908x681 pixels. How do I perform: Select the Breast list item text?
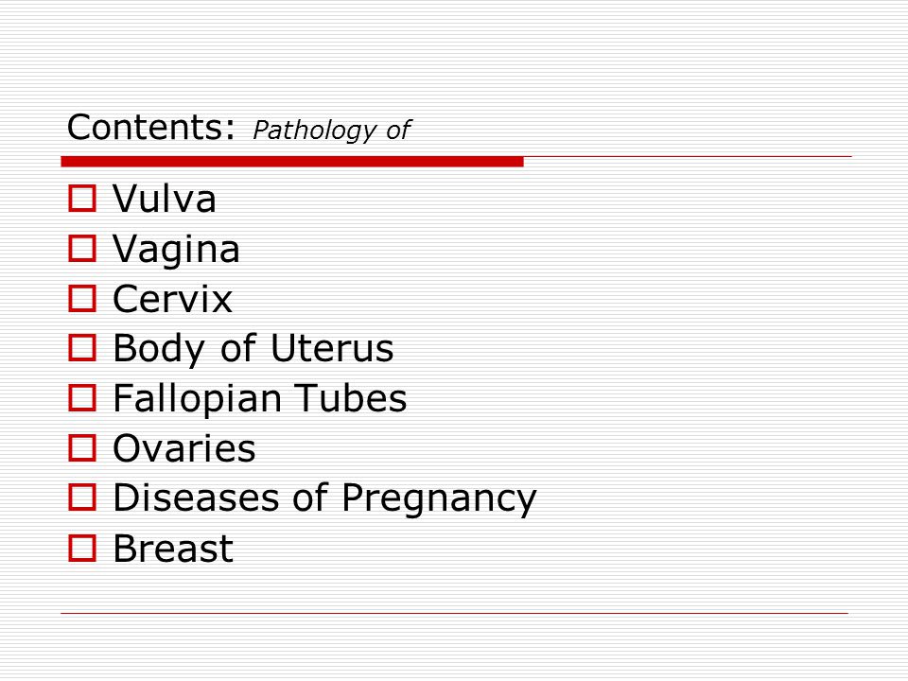coord(173,549)
